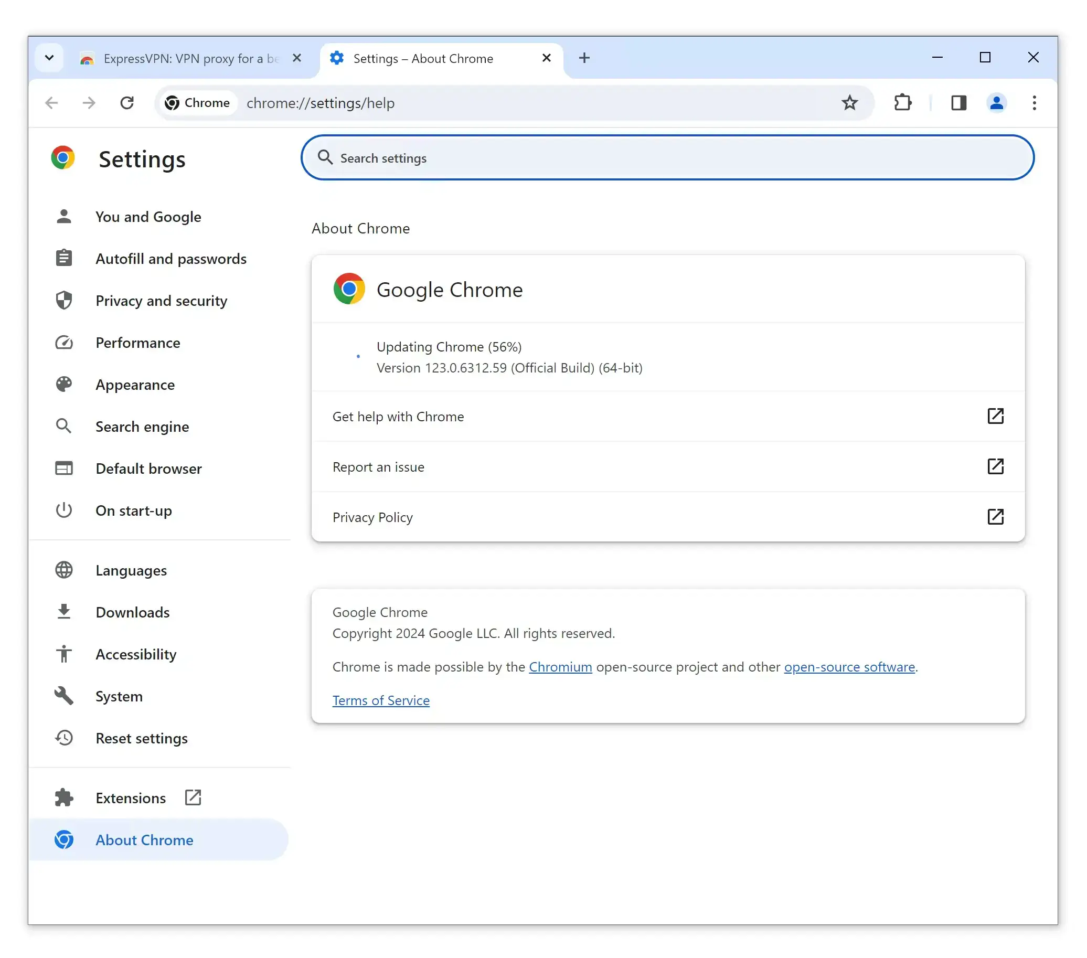This screenshot has width=1087, height=958.
Task: Click the wrench icon beside System
Action: tap(64, 696)
